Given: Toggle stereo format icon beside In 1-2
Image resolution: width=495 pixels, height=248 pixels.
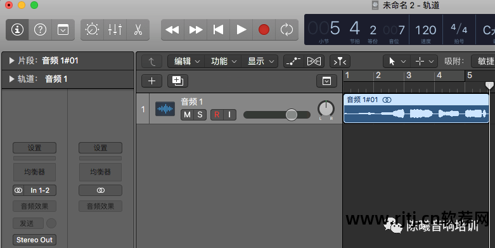Looking at the screenshot, I should (18, 190).
